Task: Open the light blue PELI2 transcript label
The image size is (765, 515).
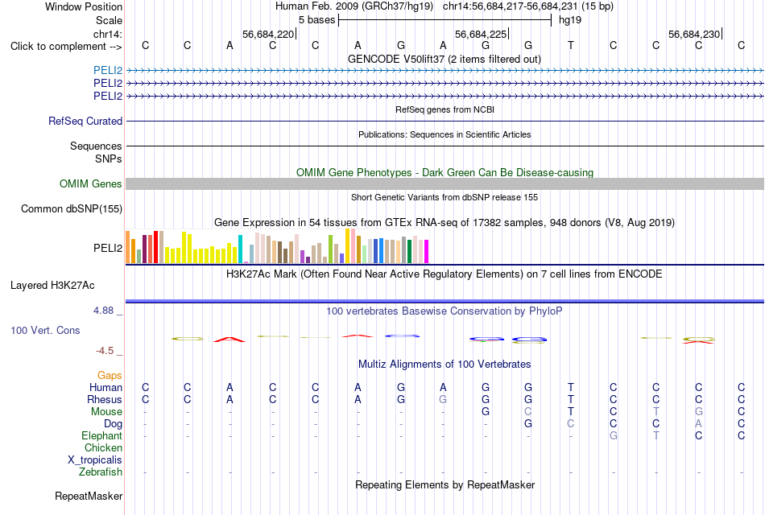Action: [108, 71]
